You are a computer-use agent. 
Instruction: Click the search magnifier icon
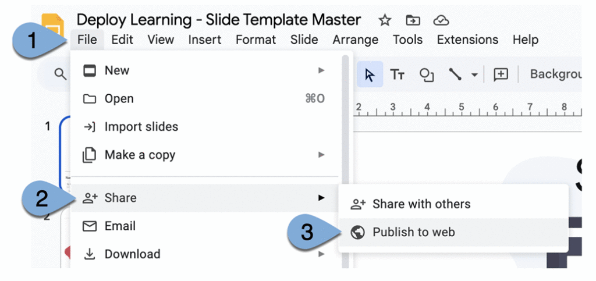pyautogui.click(x=60, y=74)
